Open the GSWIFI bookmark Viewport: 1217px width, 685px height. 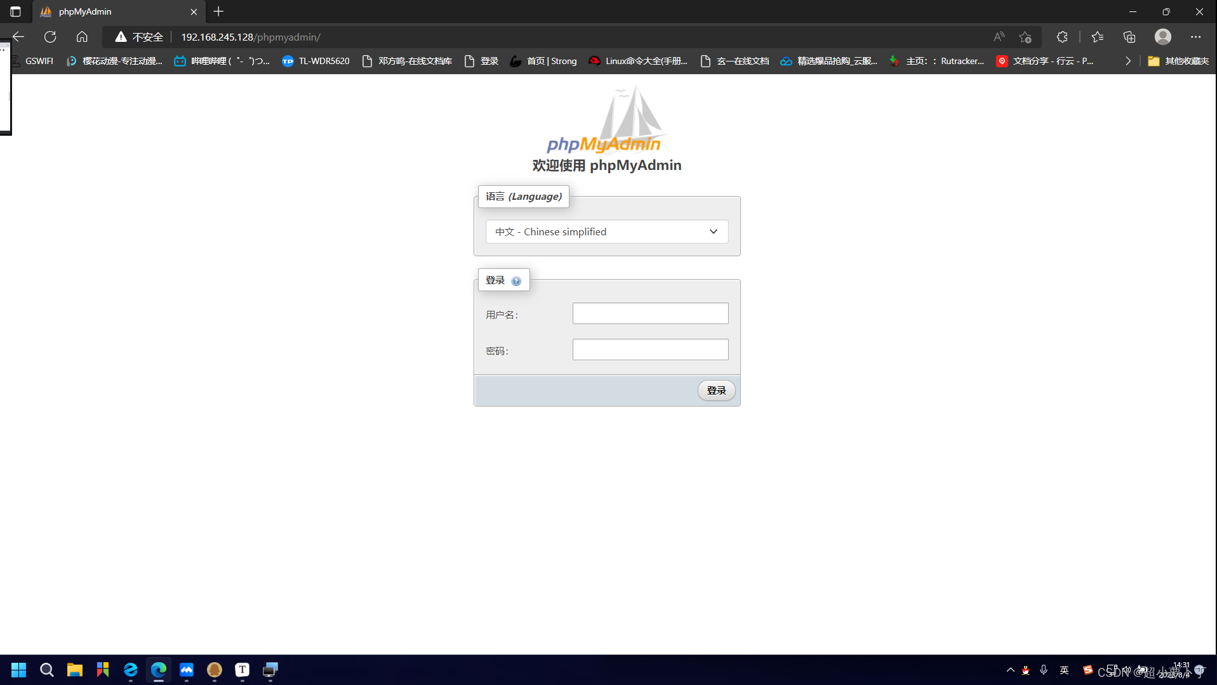click(39, 61)
